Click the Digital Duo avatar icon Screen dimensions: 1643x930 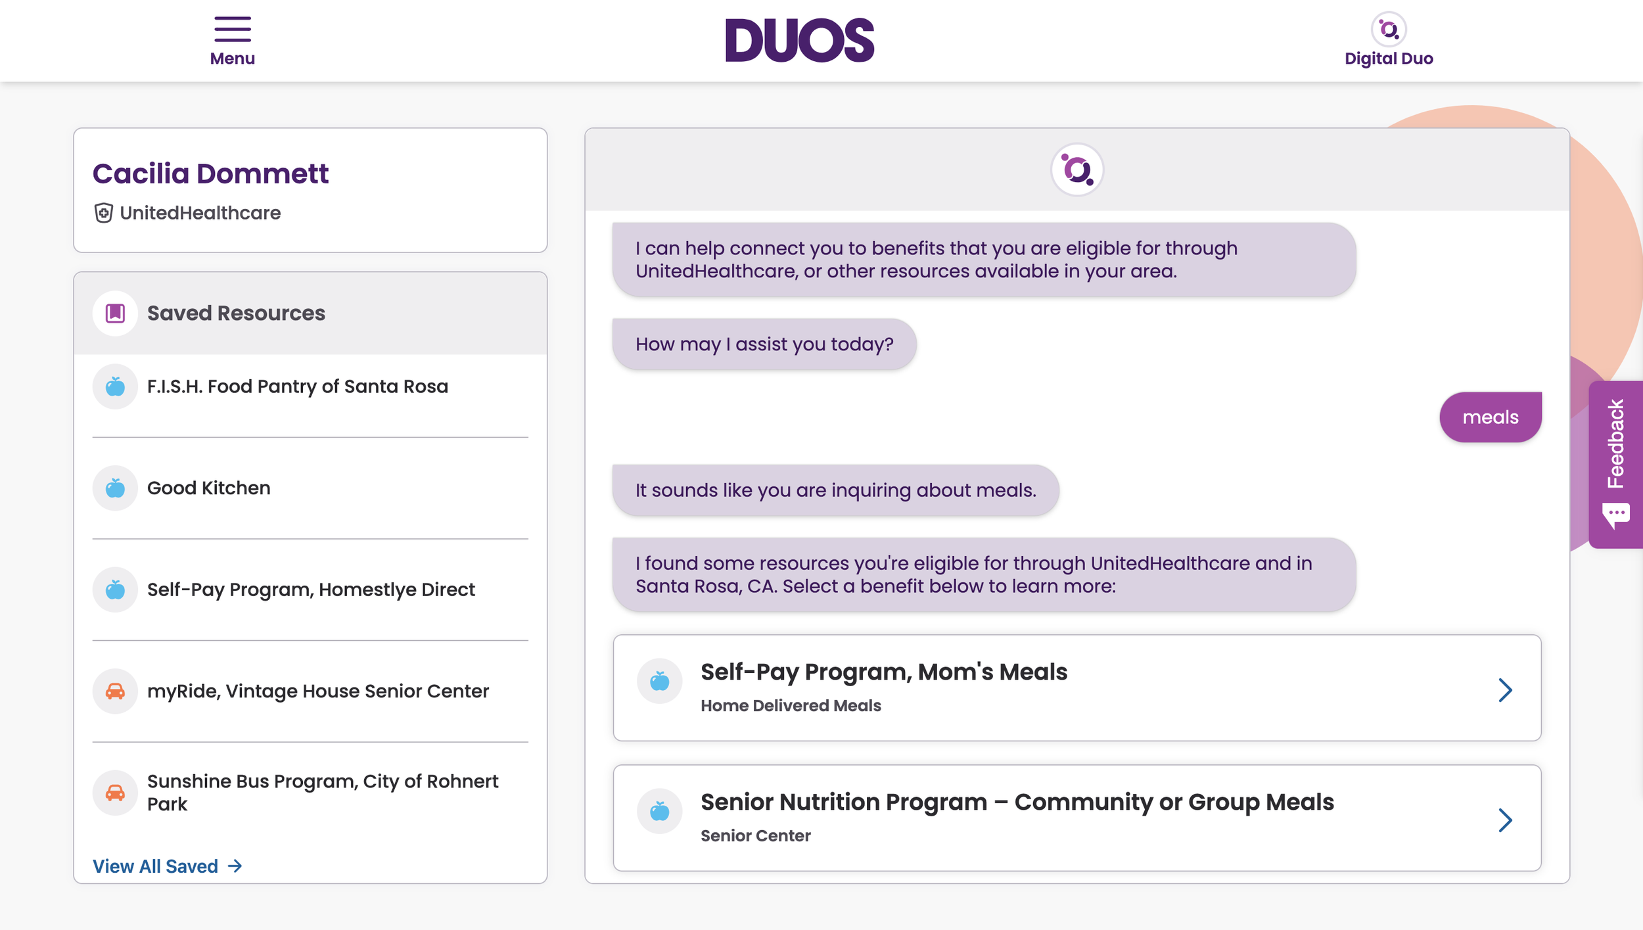pyautogui.click(x=1388, y=30)
